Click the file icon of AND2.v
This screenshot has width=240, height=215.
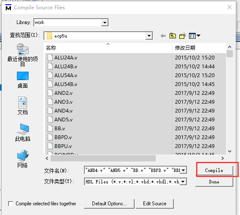click(x=50, y=93)
